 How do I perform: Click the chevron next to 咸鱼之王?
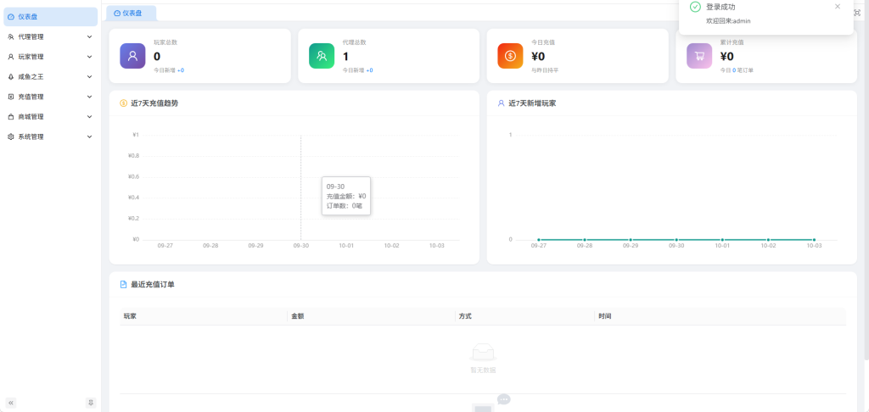click(89, 76)
